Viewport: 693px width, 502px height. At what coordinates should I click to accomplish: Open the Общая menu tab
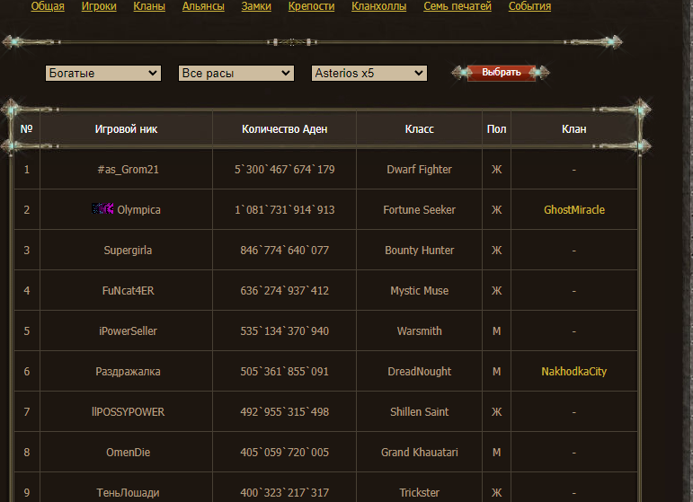tap(48, 6)
